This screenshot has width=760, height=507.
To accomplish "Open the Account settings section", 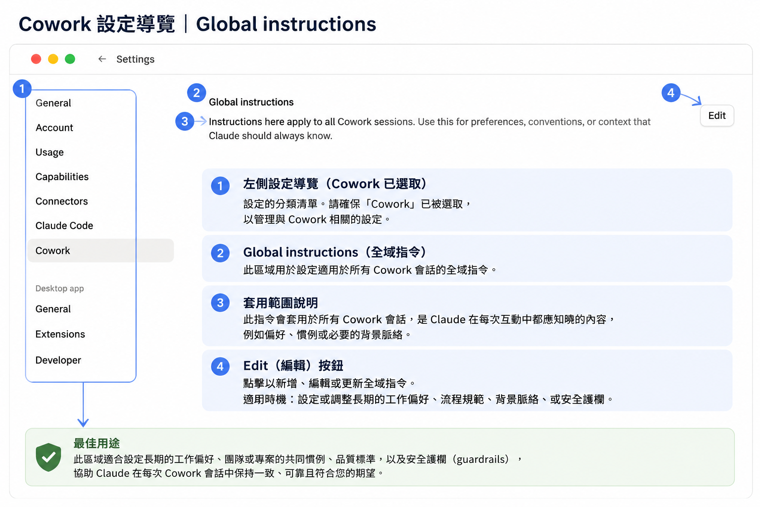I will tap(54, 128).
